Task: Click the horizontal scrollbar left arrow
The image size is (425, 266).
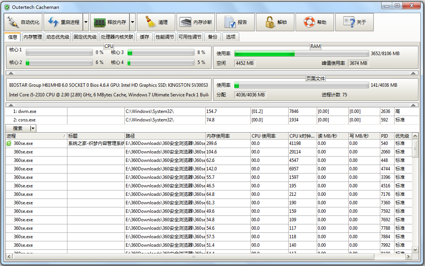Action: pyautogui.click(x=9, y=256)
